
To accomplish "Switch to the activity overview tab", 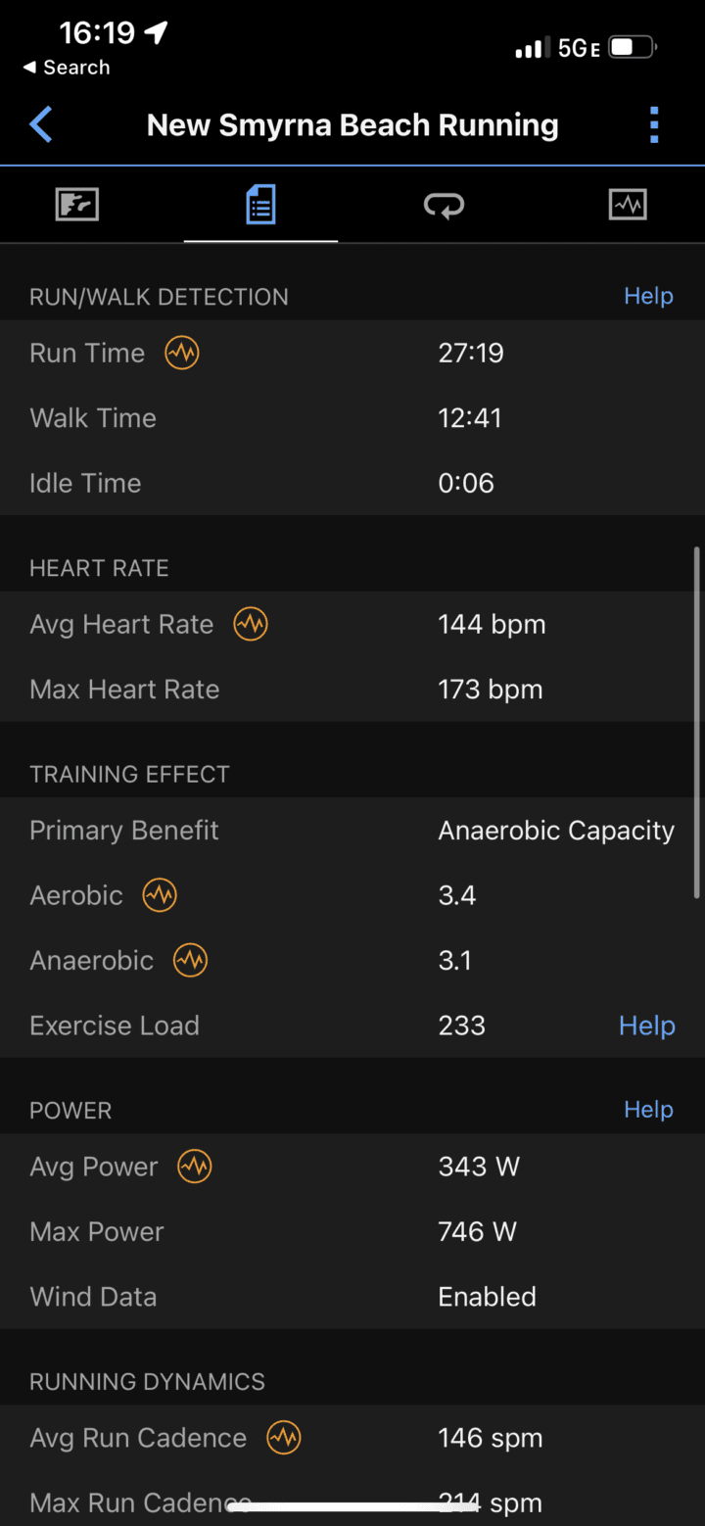I will click(77, 205).
